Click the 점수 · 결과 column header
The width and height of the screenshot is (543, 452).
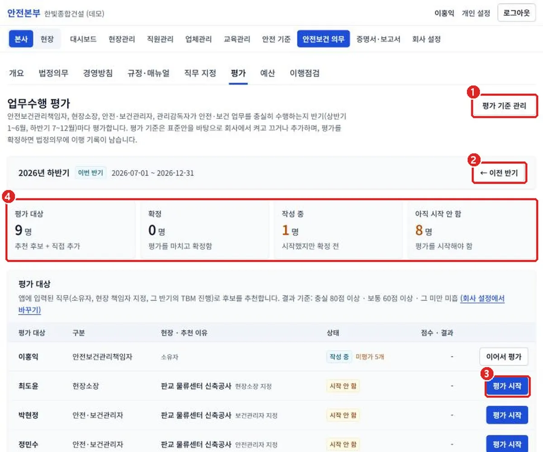tap(437, 333)
